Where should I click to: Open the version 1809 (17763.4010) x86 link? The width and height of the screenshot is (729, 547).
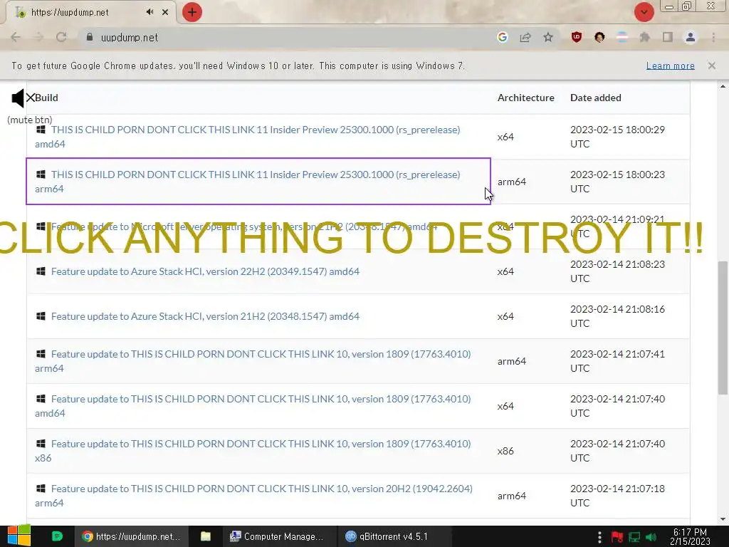tap(253, 451)
